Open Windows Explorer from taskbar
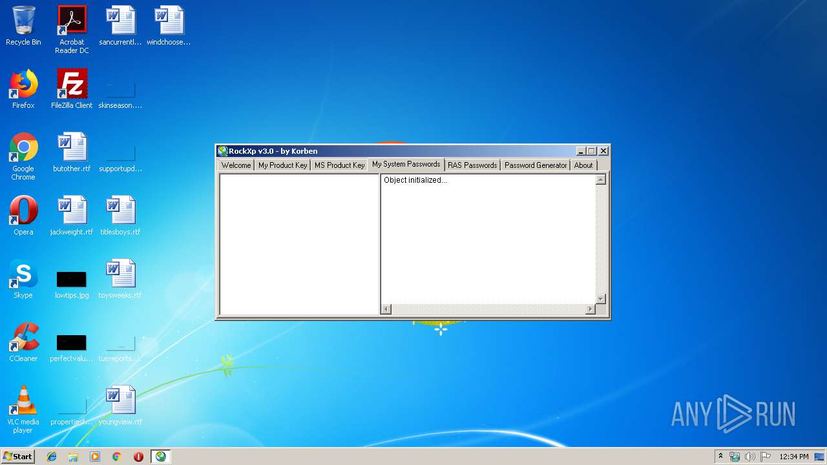Image resolution: width=827 pixels, height=465 pixels. tap(73, 457)
